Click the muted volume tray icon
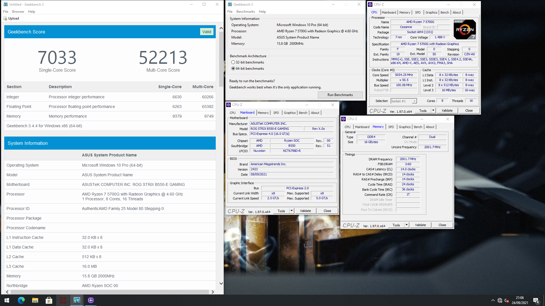545x306 pixels. point(507,301)
